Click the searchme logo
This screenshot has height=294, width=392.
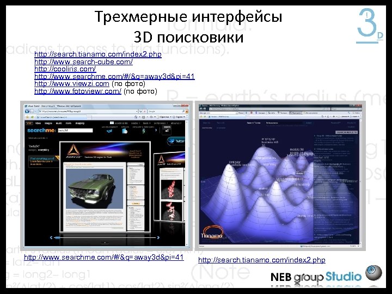coord(41,130)
